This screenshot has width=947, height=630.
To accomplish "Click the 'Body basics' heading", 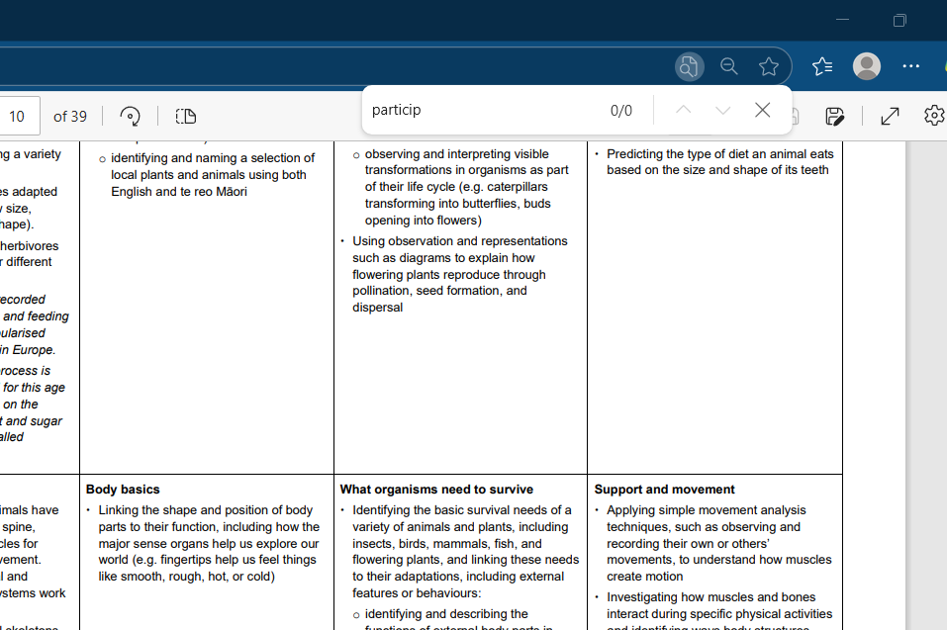I will (x=123, y=489).
